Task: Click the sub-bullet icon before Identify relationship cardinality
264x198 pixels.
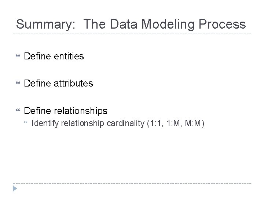Action: [x=26, y=124]
